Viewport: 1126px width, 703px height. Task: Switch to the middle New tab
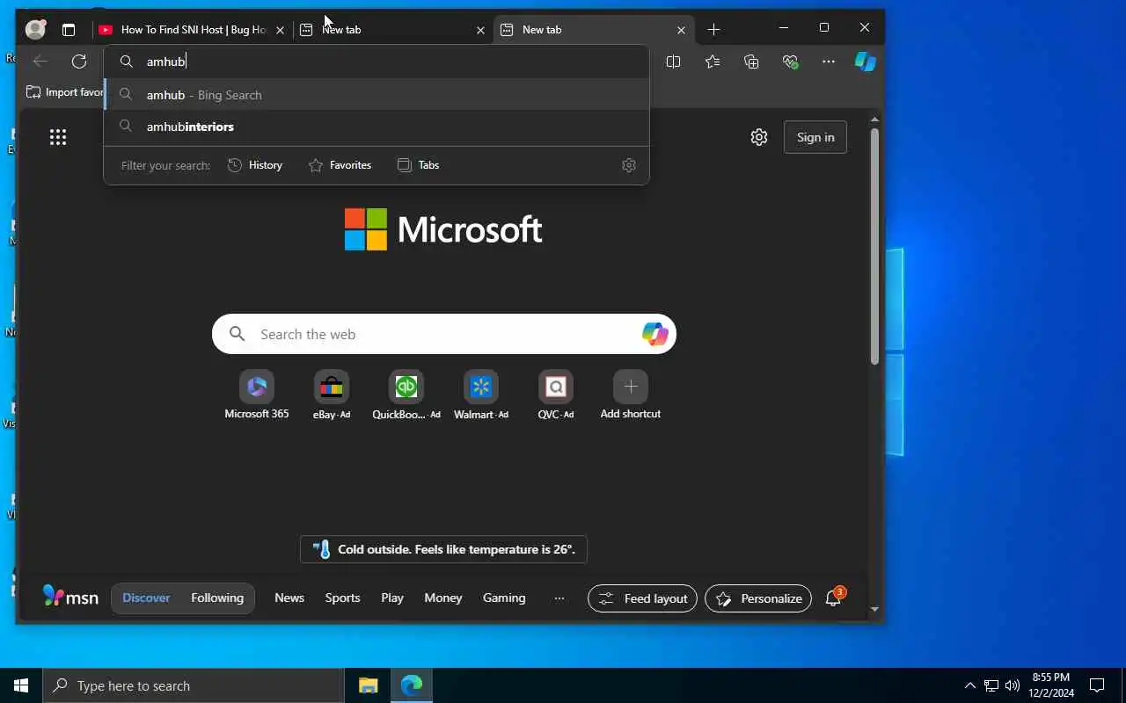click(392, 30)
